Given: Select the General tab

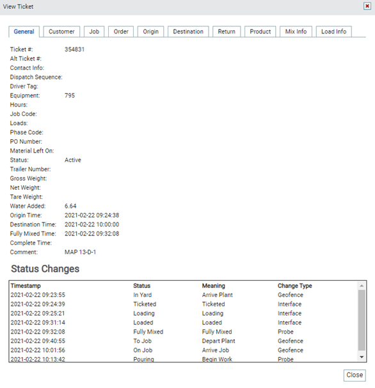Looking at the screenshot, I should 24,31.
